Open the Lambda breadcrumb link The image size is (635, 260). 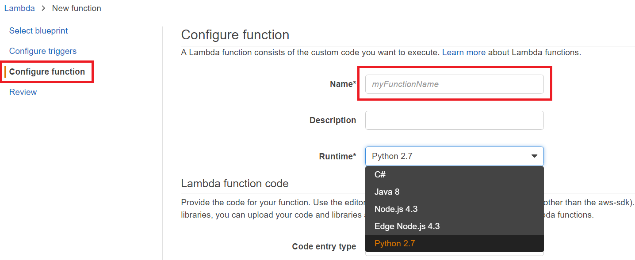pyautogui.click(x=19, y=8)
